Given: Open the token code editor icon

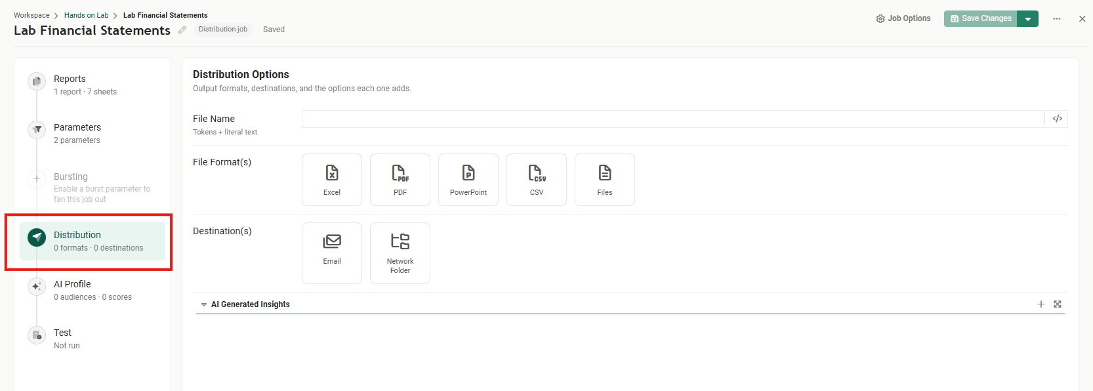Looking at the screenshot, I should click(1057, 119).
